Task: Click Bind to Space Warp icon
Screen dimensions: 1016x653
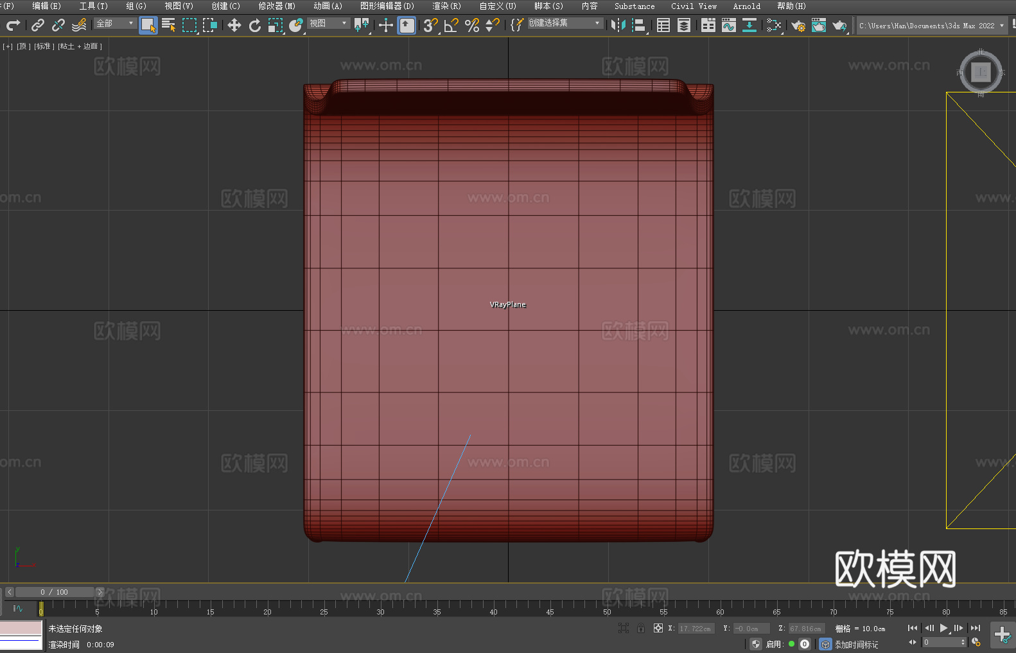Action: click(x=79, y=25)
